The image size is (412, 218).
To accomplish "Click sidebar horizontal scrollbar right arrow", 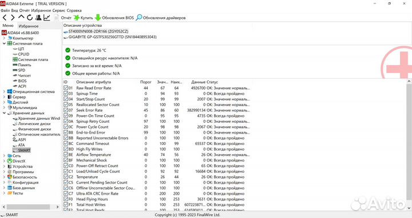I will click(x=58, y=207).
